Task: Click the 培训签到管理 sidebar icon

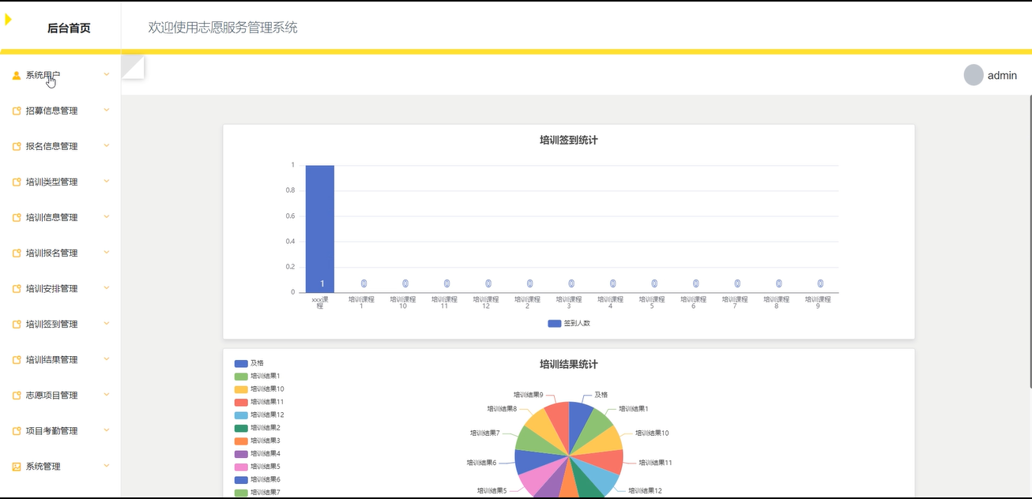Action: click(17, 325)
